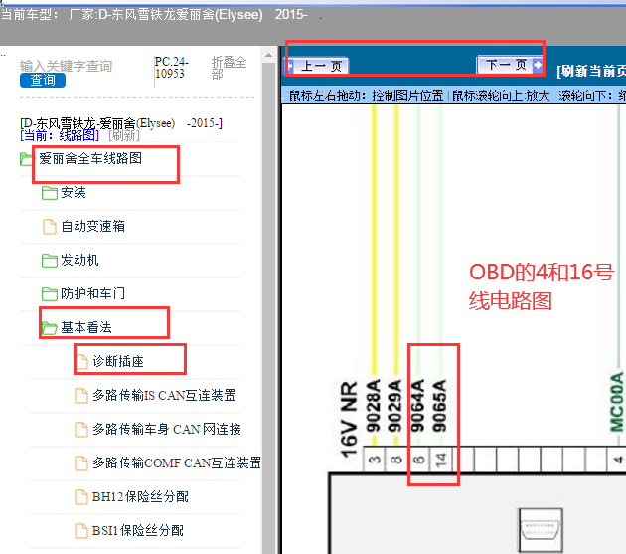Open 多路传输COMF CAN互连装置 diagram

point(177,462)
